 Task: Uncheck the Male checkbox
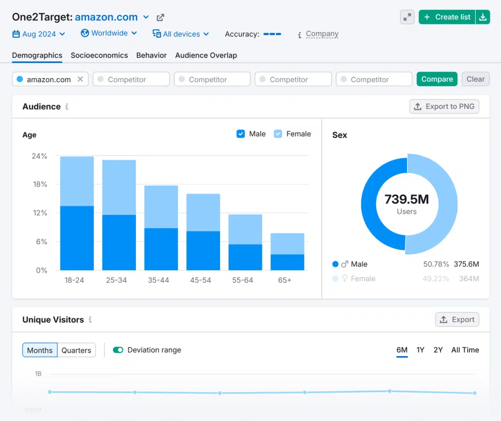(241, 134)
